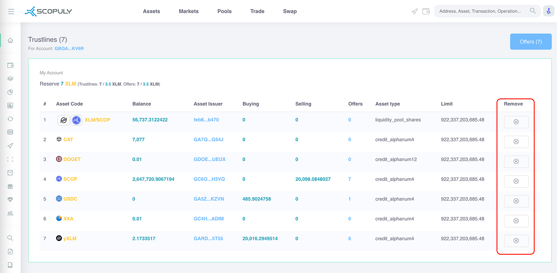
Task: Open the storefront sidebar icon
Action: [10, 186]
